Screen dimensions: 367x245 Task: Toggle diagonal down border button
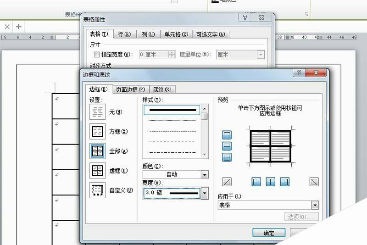click(x=314, y=182)
